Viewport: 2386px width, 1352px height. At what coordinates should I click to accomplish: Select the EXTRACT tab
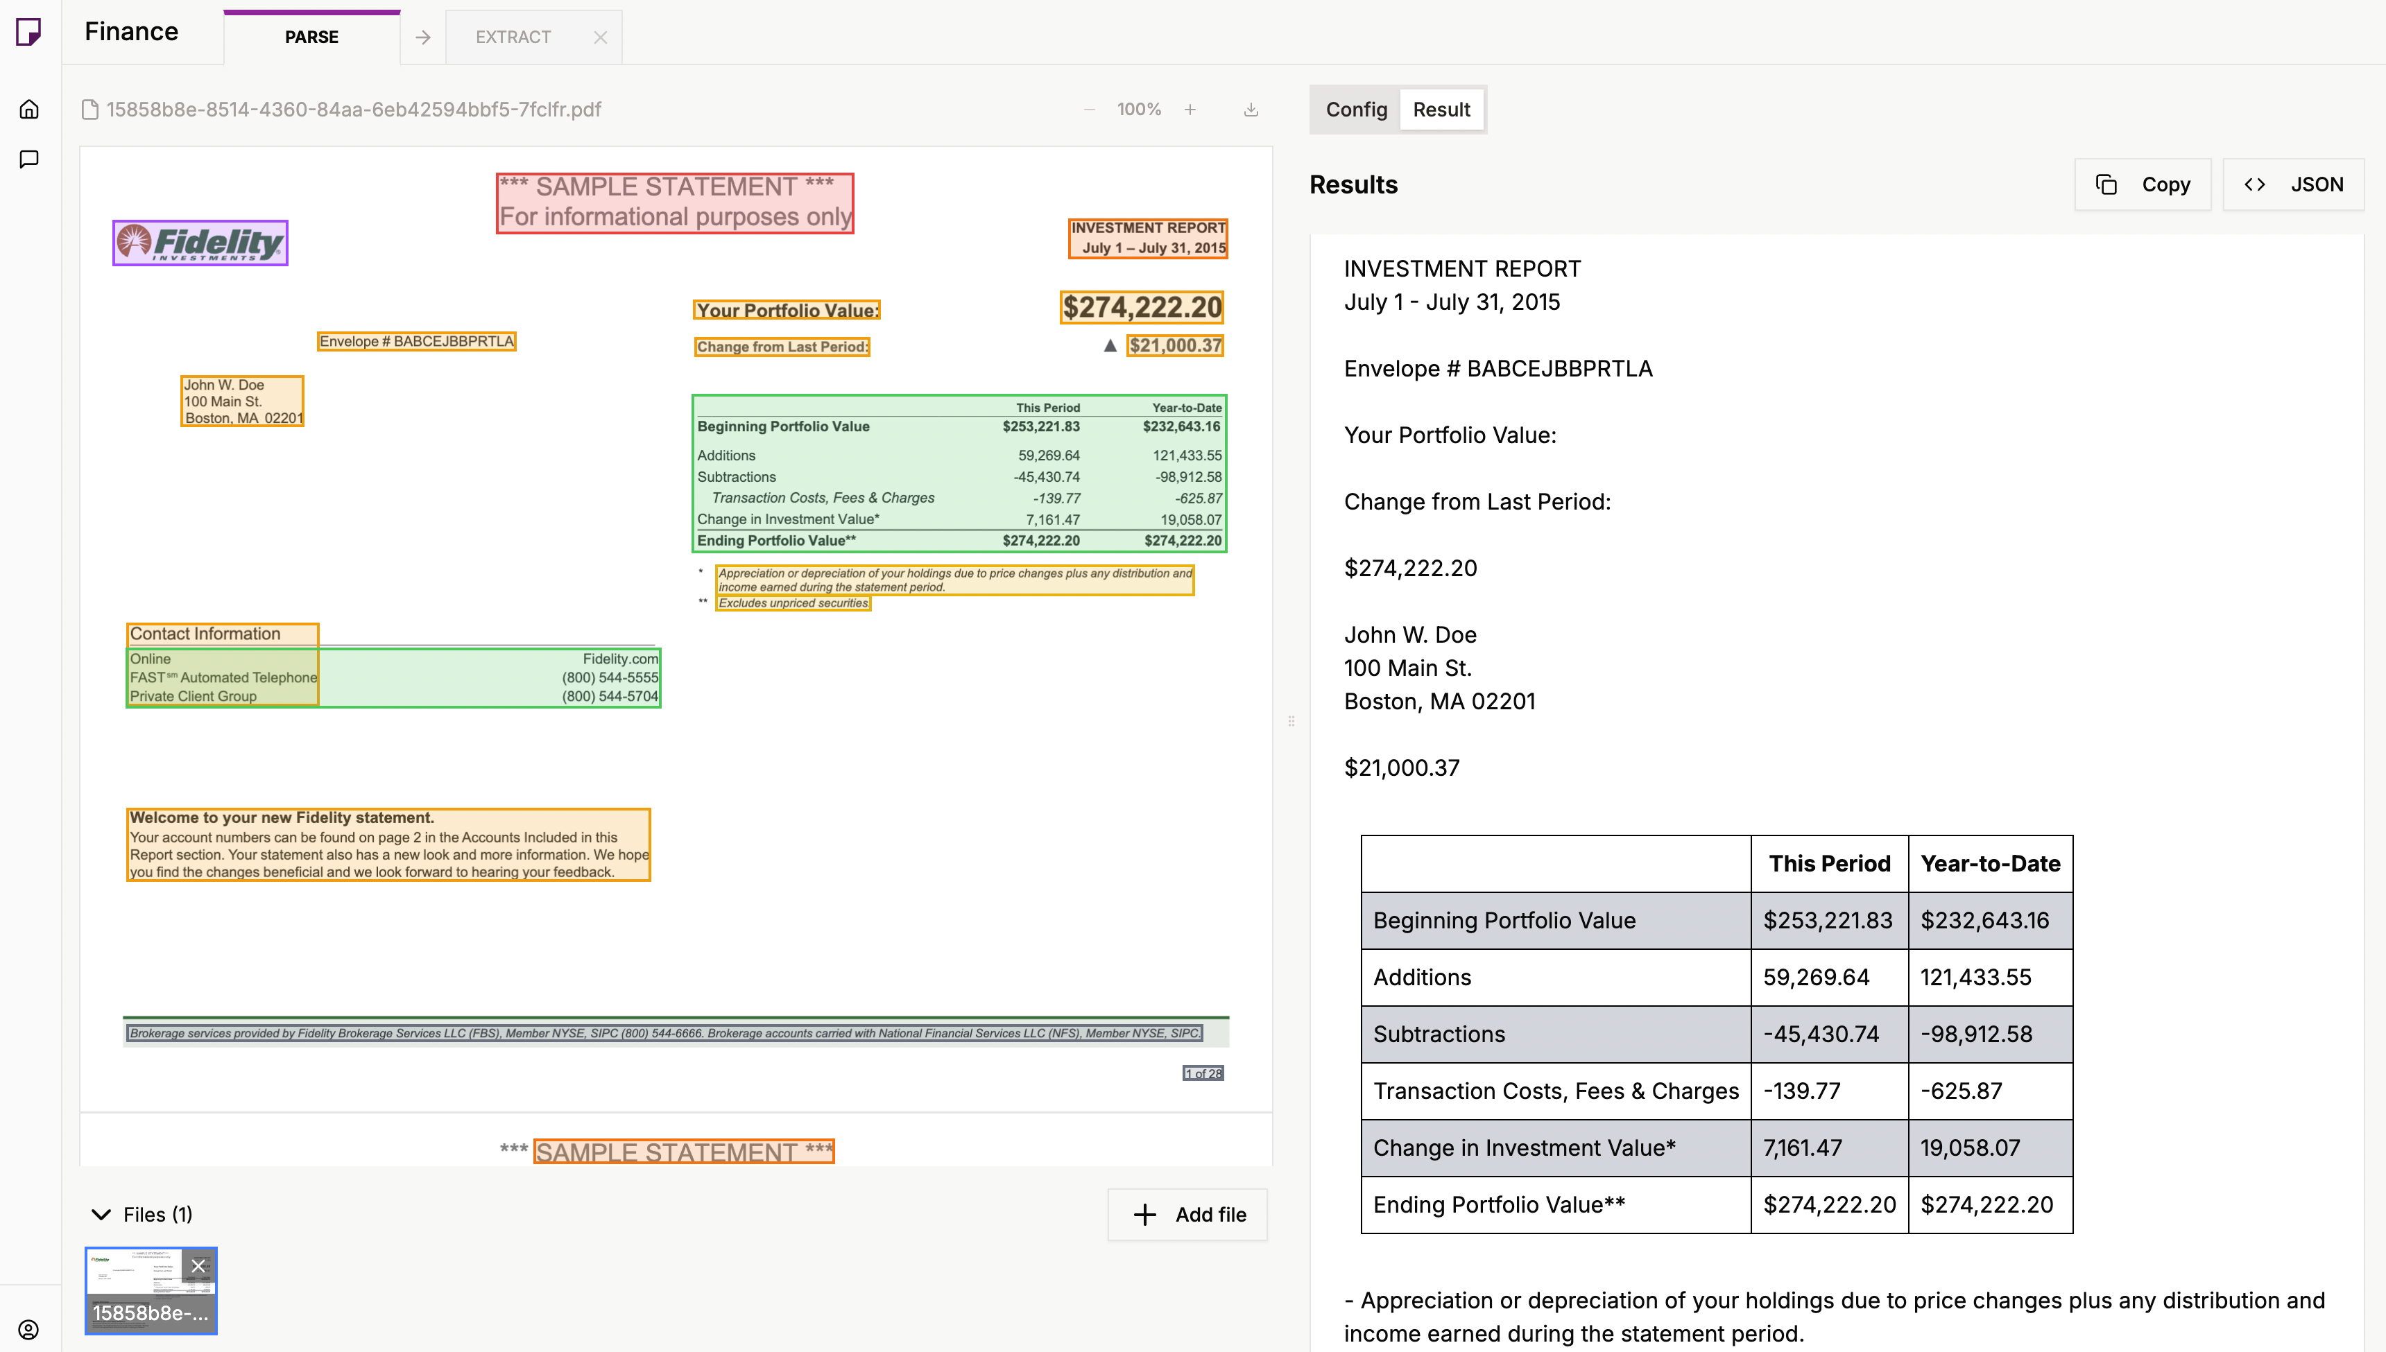pyautogui.click(x=513, y=37)
